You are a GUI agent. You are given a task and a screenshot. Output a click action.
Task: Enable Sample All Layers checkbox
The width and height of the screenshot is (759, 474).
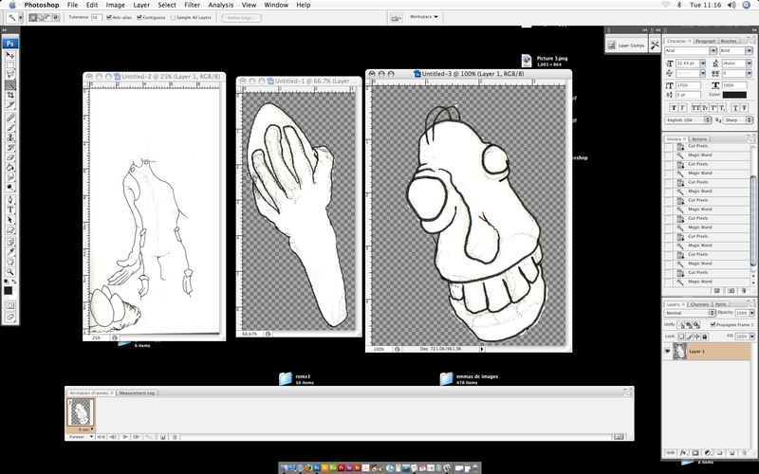click(173, 17)
